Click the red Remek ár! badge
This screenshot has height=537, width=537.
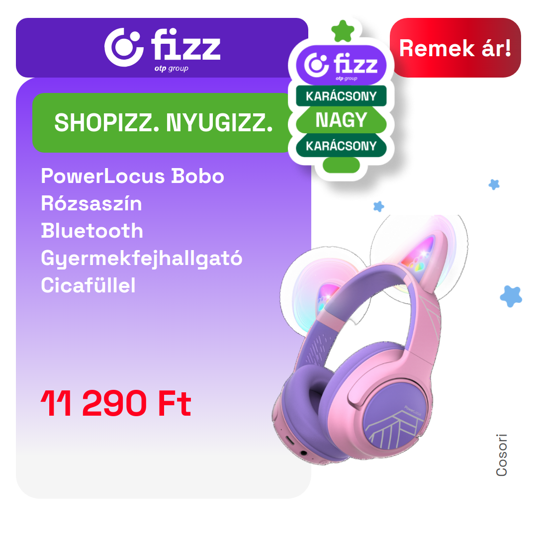455,48
